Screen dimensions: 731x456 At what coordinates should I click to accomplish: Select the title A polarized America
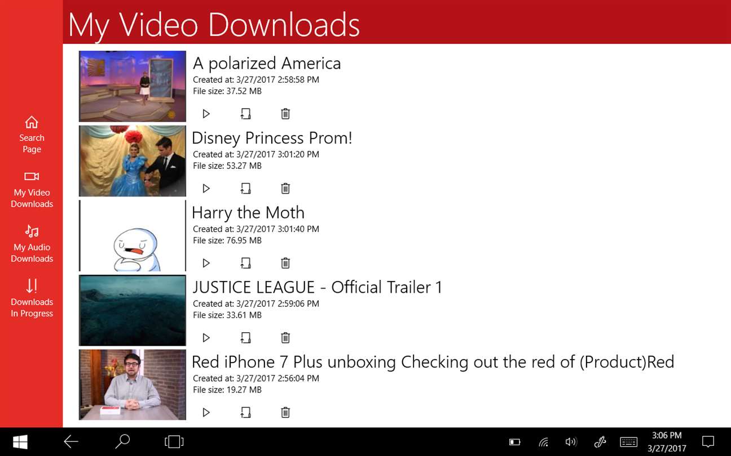267,63
